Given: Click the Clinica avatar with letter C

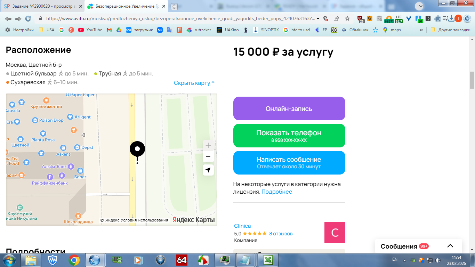Looking at the screenshot, I should 335,233.
